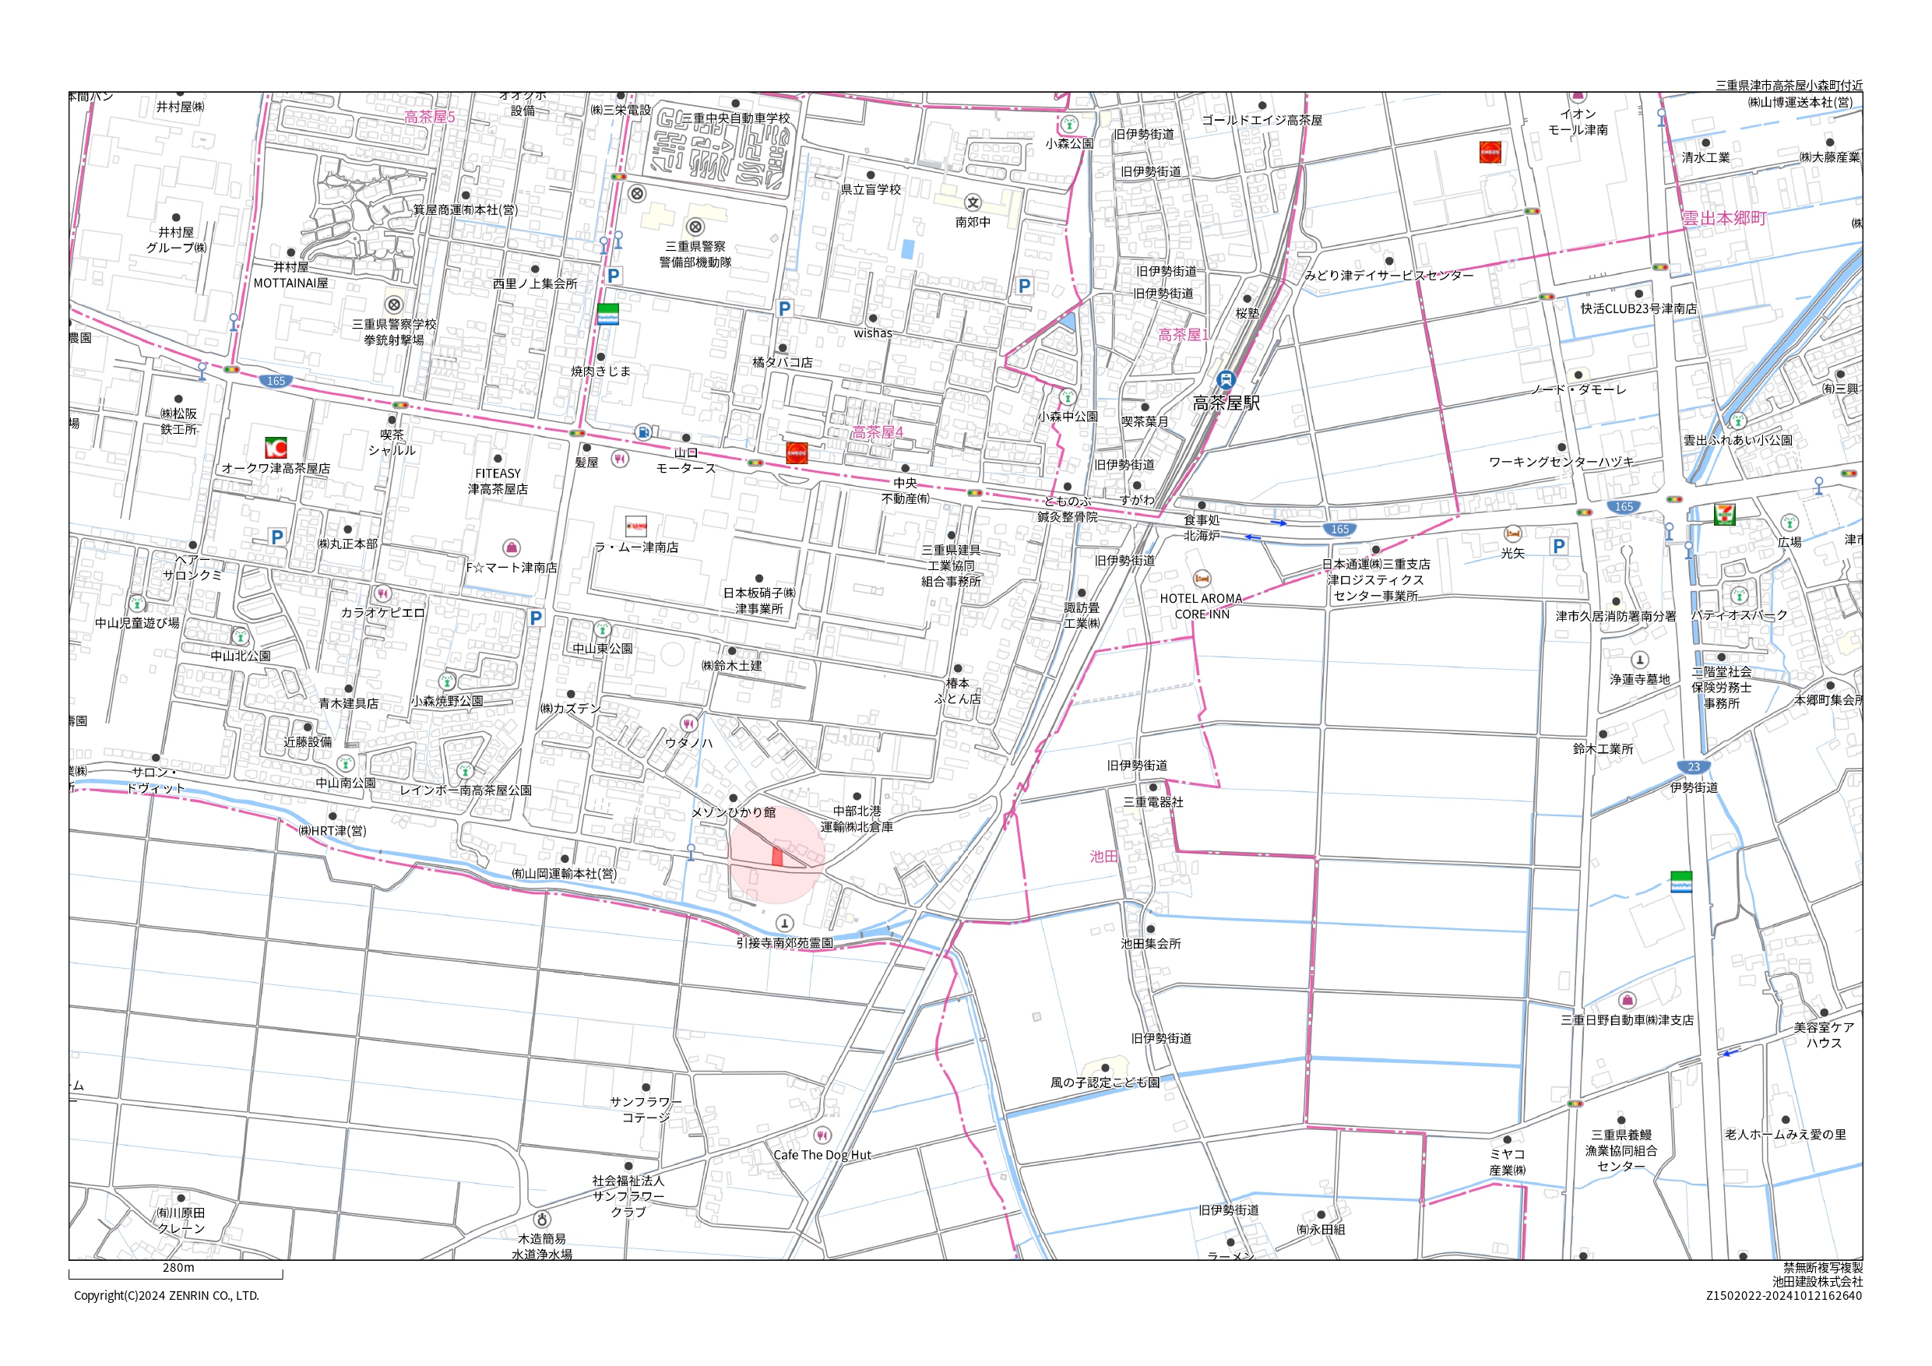Click the 三重県警察警備部機動隊 label

coord(695,254)
